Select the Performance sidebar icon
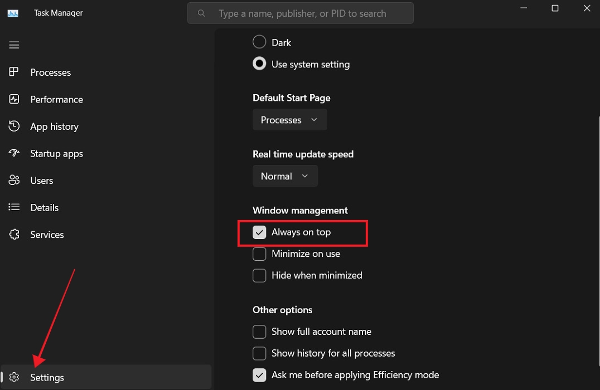Image resolution: width=600 pixels, height=390 pixels. [14, 99]
